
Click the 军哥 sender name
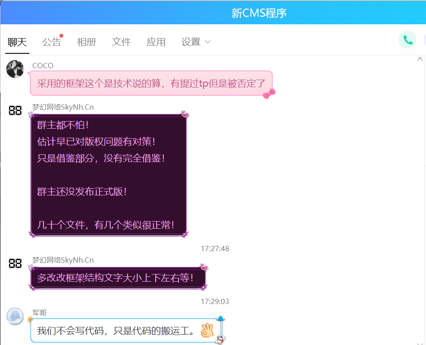point(40,313)
